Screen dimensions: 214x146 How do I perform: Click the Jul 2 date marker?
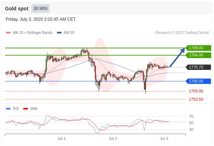(x=113, y=139)
